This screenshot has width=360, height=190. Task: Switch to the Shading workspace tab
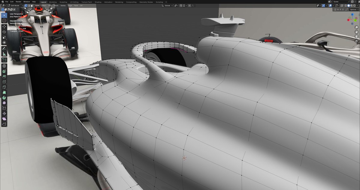tap(98, 2)
